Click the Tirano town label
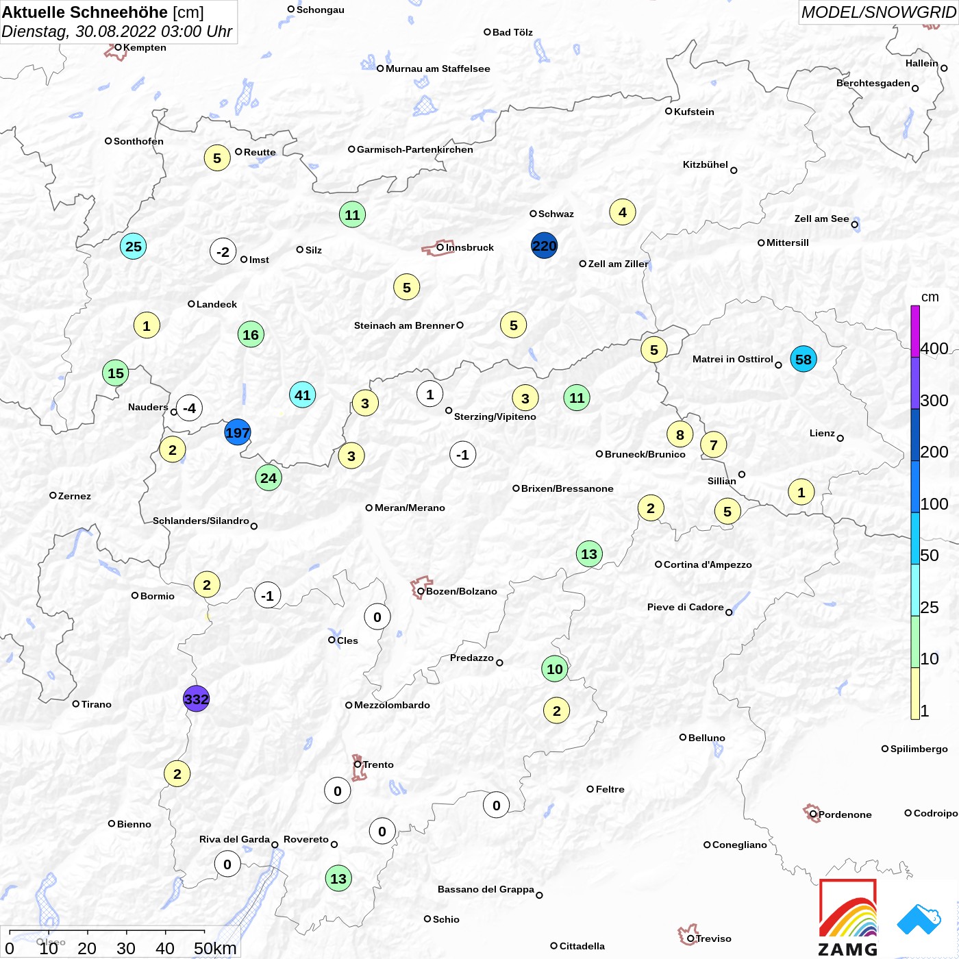 (97, 704)
